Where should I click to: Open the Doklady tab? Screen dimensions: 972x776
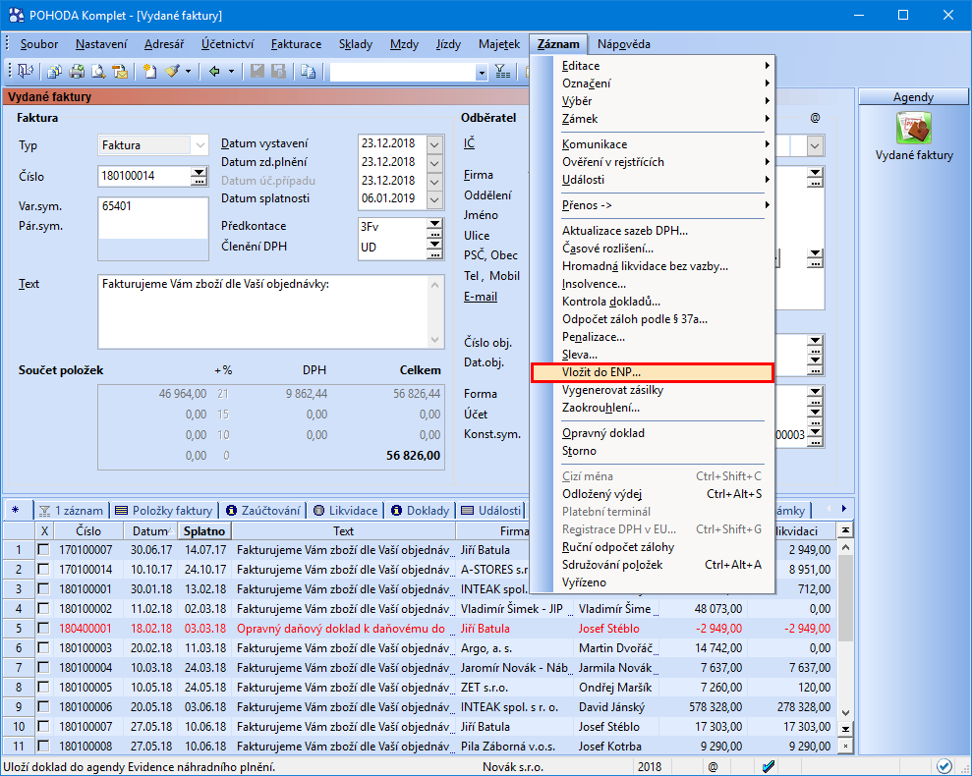coord(421,510)
